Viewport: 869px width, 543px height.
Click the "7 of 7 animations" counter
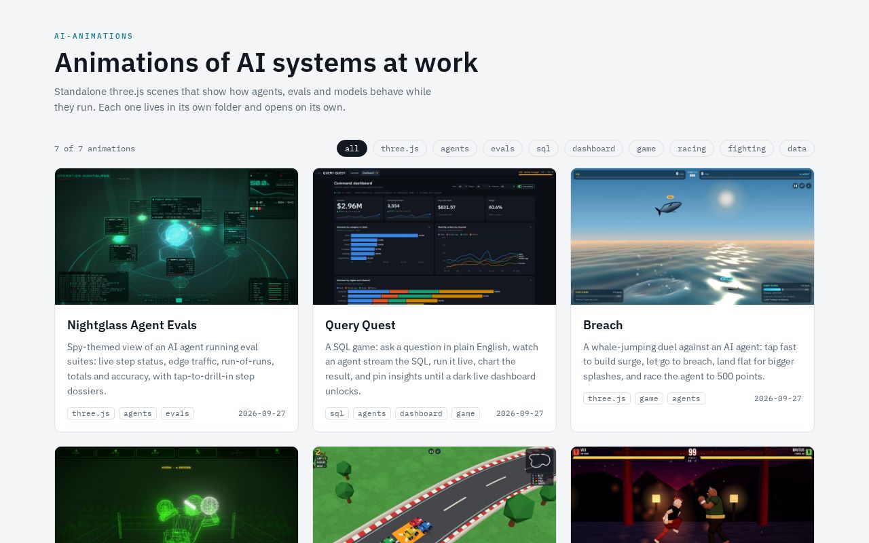pos(94,149)
